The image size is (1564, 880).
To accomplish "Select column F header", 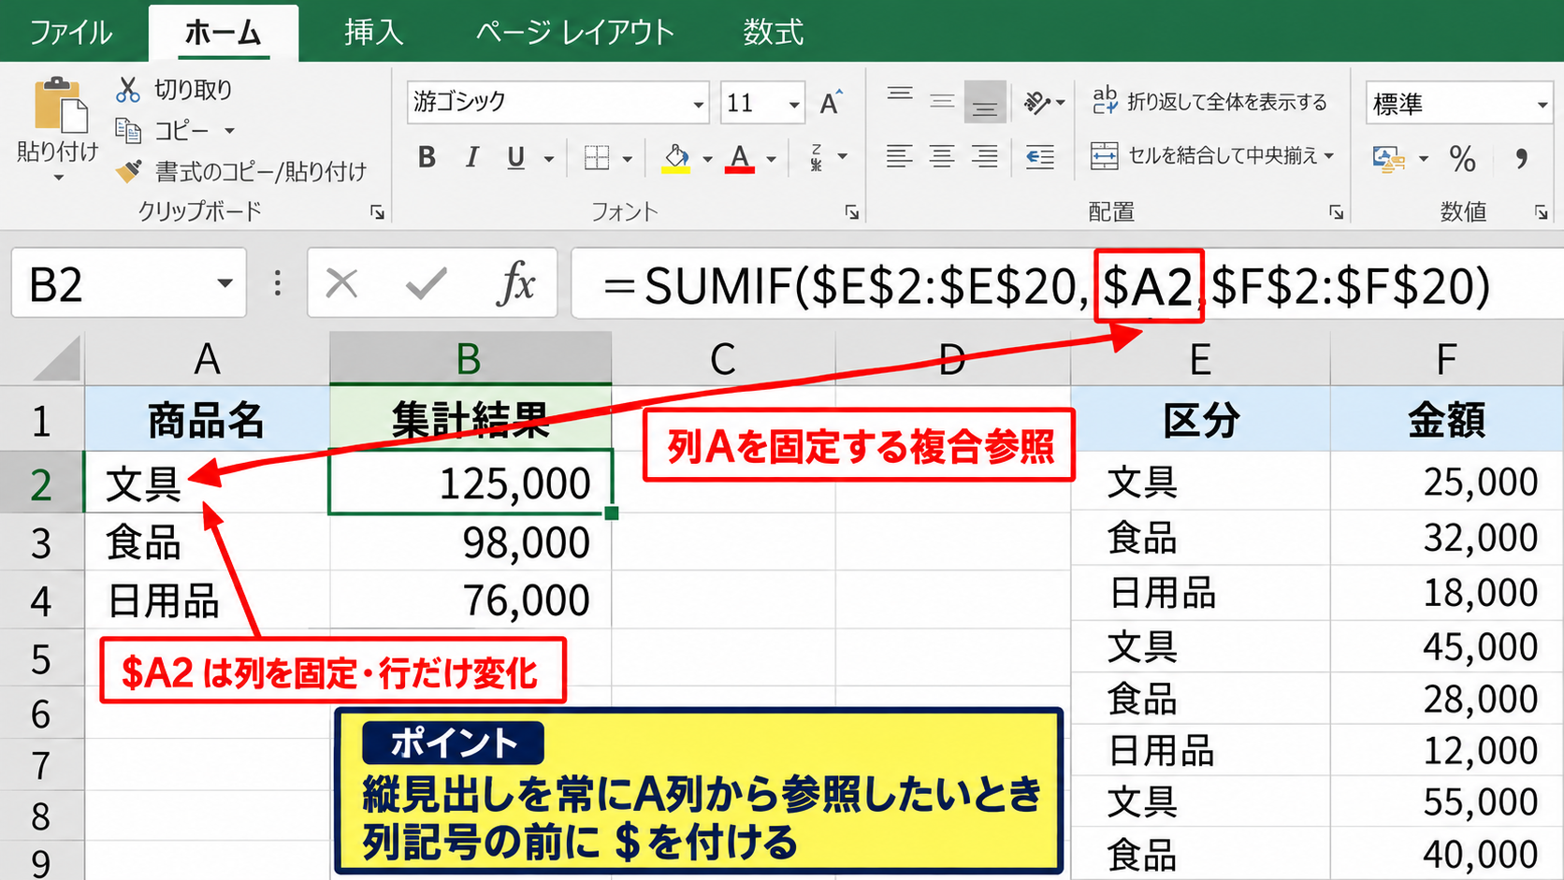I will coord(1446,358).
